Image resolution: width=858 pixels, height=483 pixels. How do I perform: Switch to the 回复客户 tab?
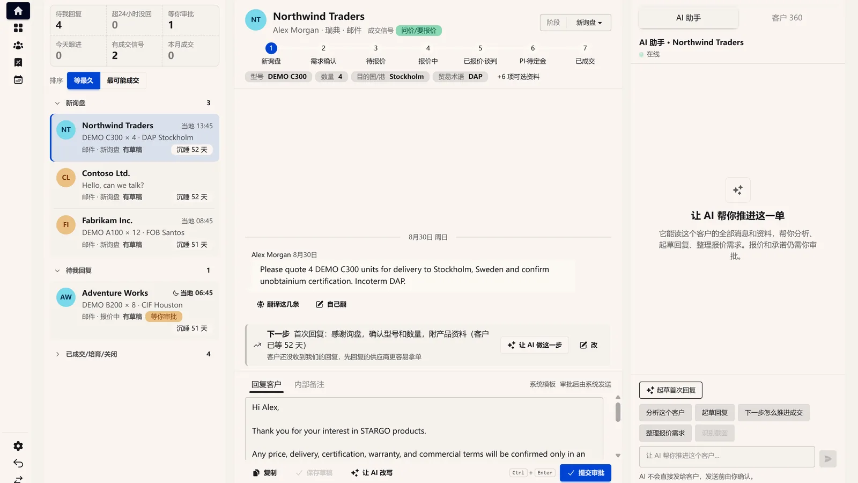267,384
